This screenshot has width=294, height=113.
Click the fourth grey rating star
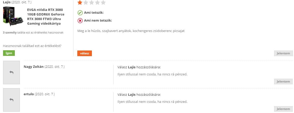tap(97, 3)
